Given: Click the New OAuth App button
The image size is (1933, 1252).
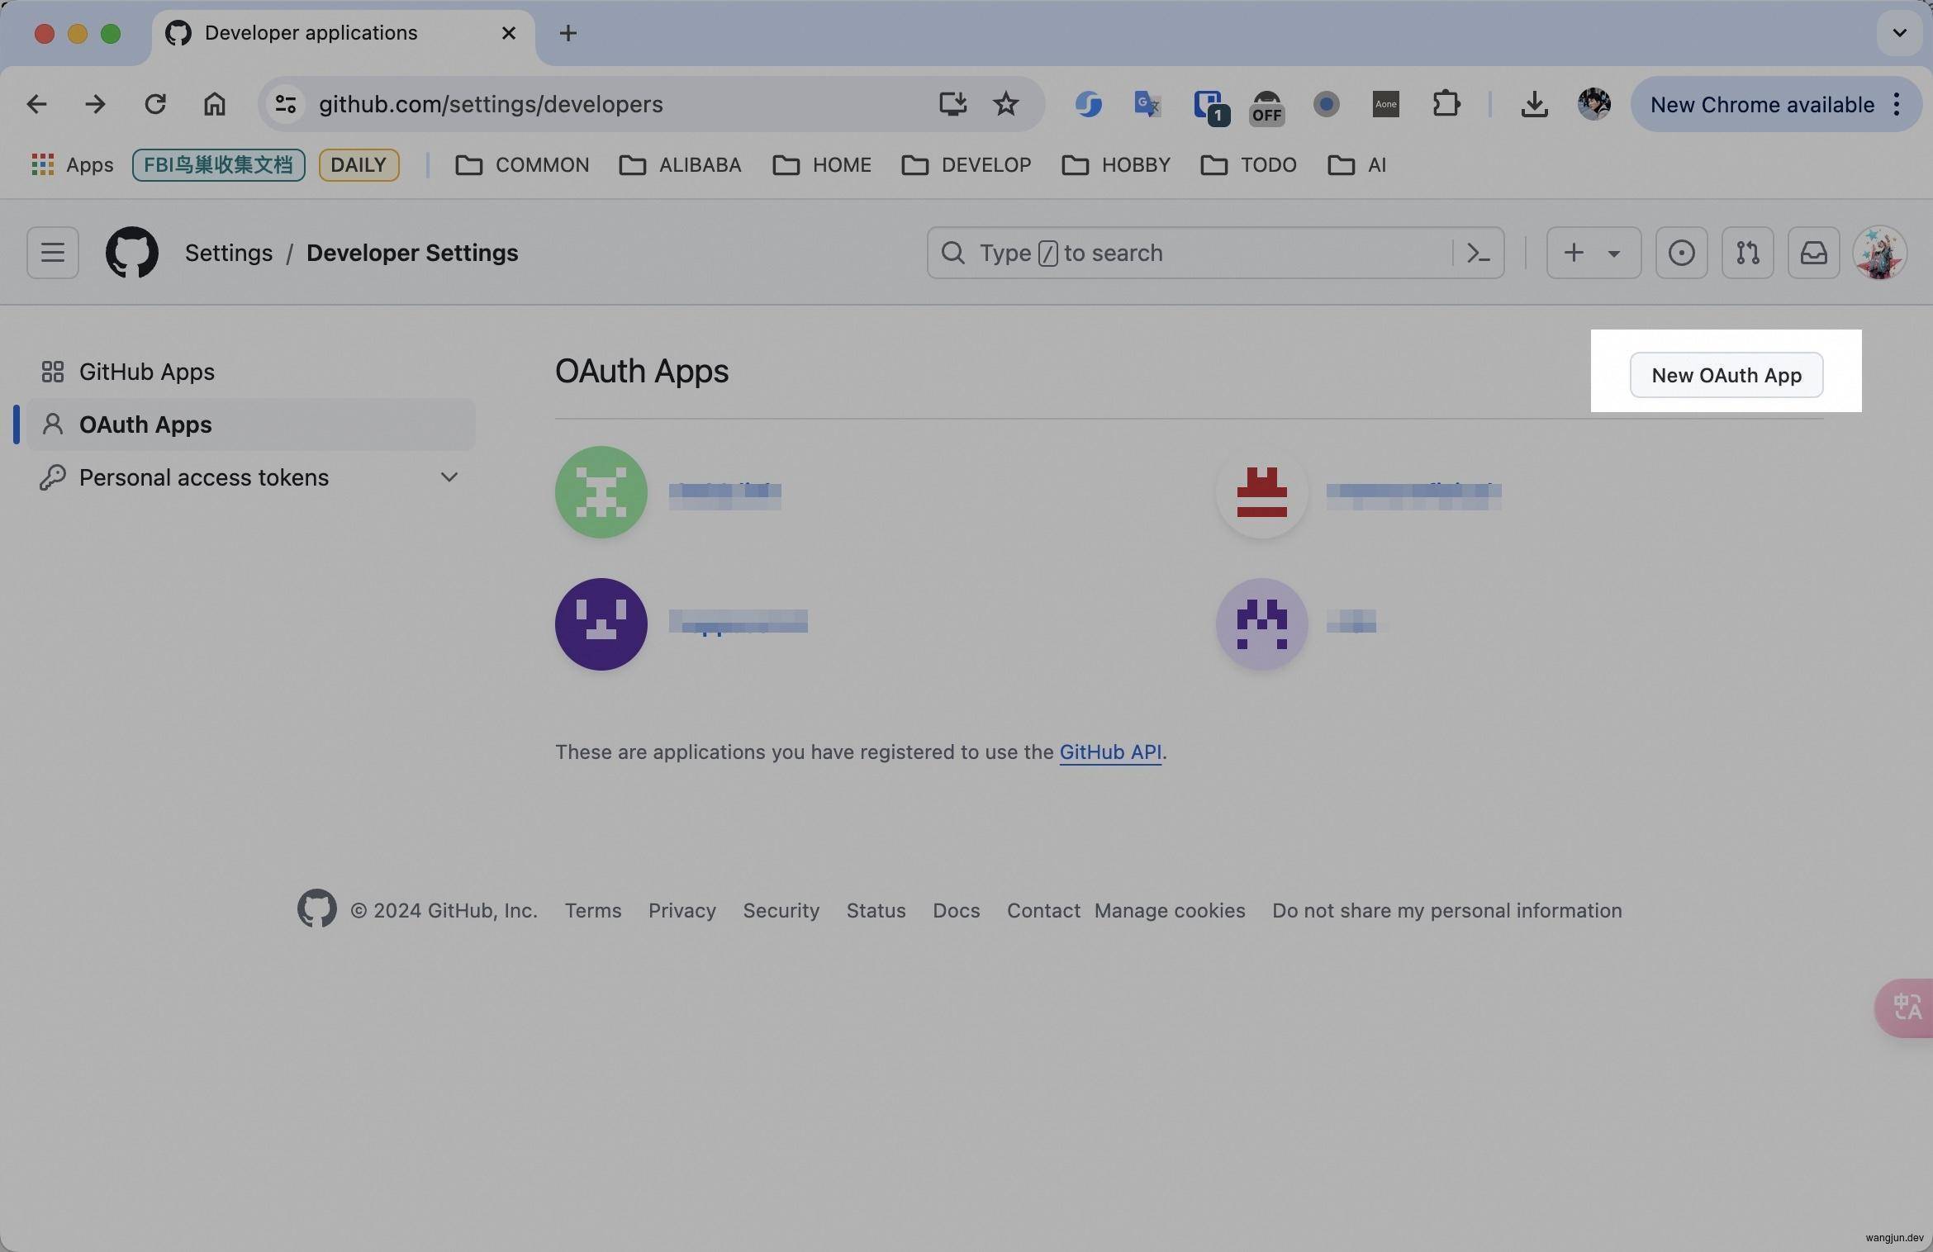Looking at the screenshot, I should tap(1726, 375).
